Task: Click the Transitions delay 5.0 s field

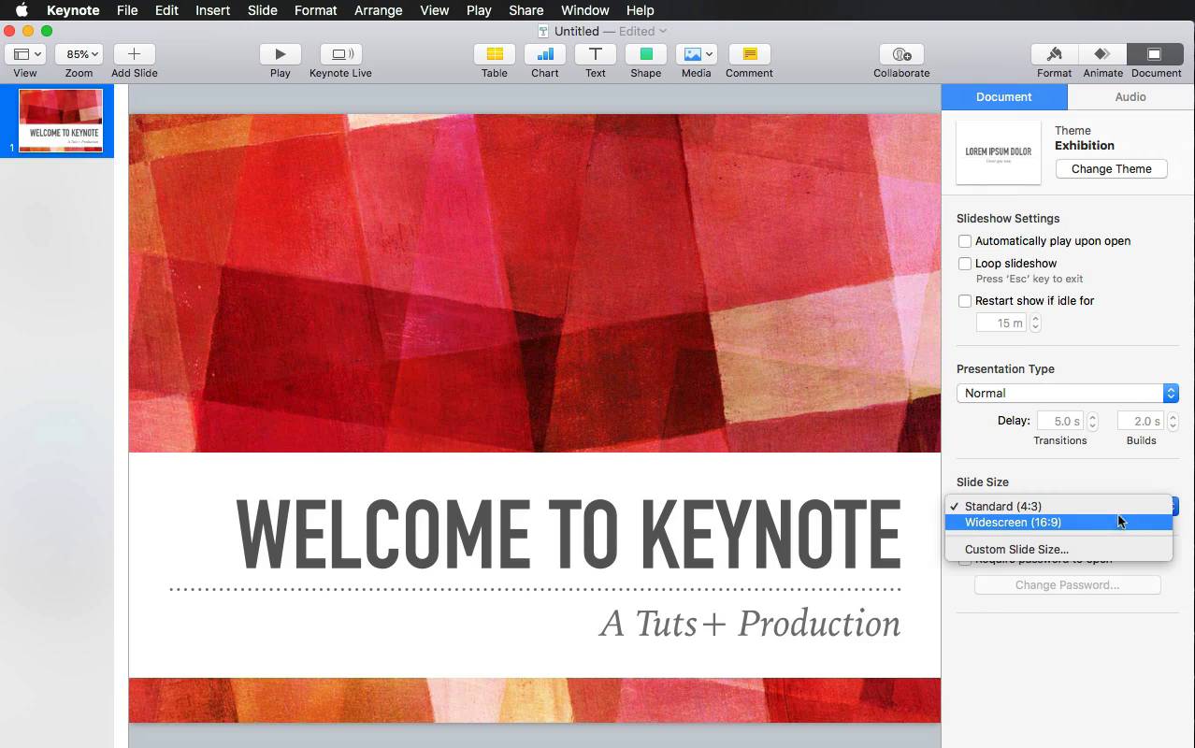Action: [x=1060, y=422]
